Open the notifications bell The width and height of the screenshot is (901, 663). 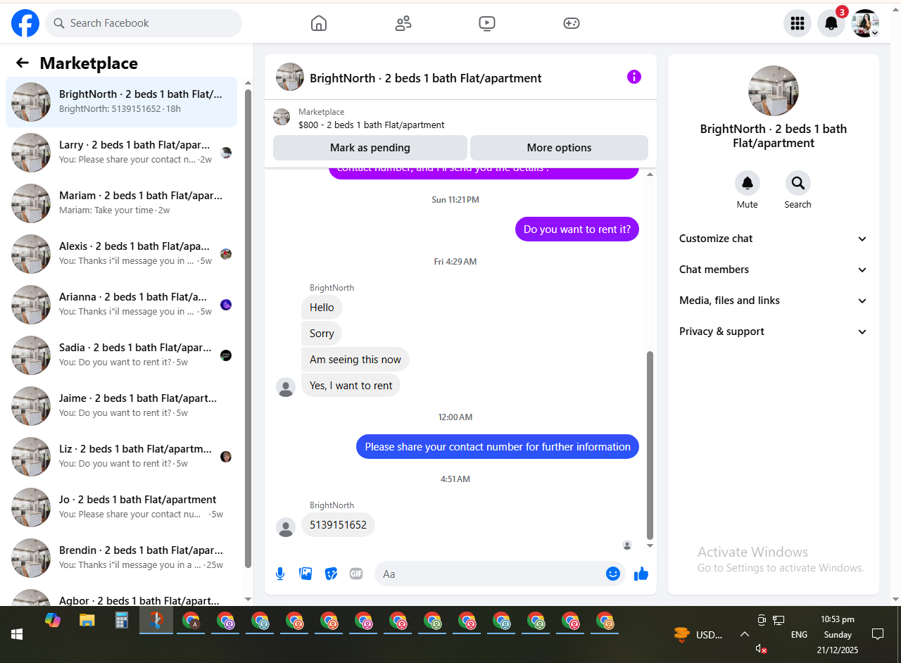click(831, 23)
